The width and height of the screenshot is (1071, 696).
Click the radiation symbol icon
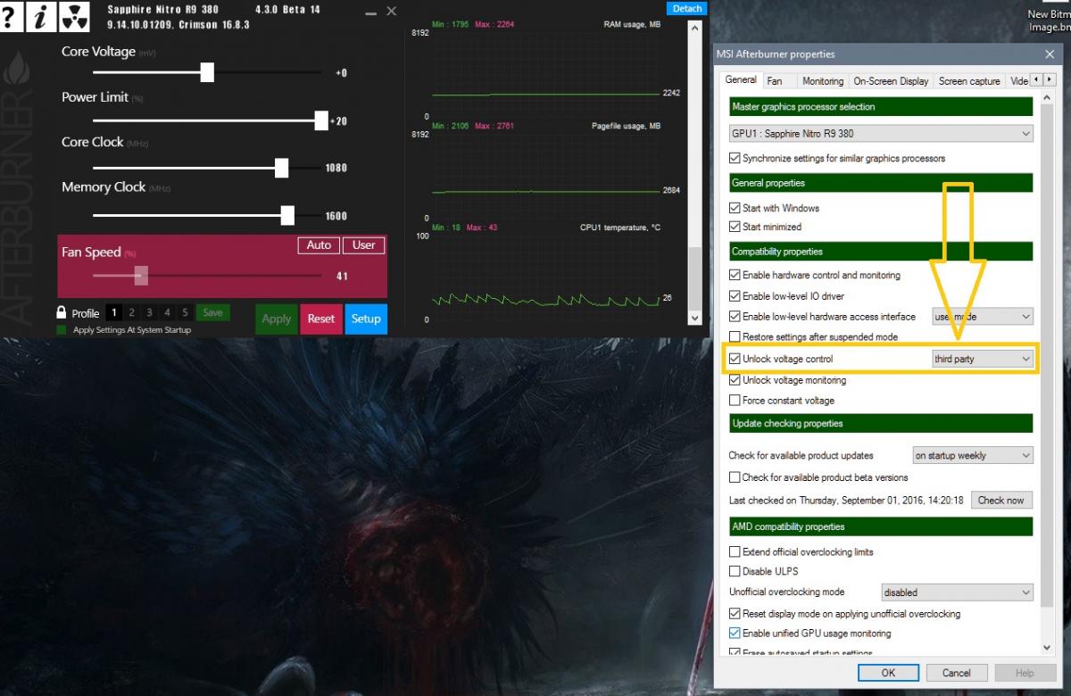(73, 16)
